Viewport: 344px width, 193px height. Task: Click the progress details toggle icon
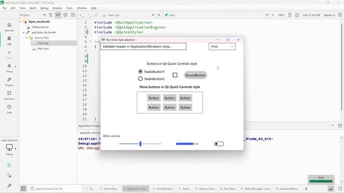click(331, 188)
